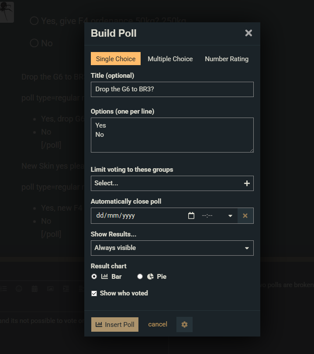This screenshot has width=314, height=354.
Task: Open the close time dropdown arrow
Action: point(230,216)
